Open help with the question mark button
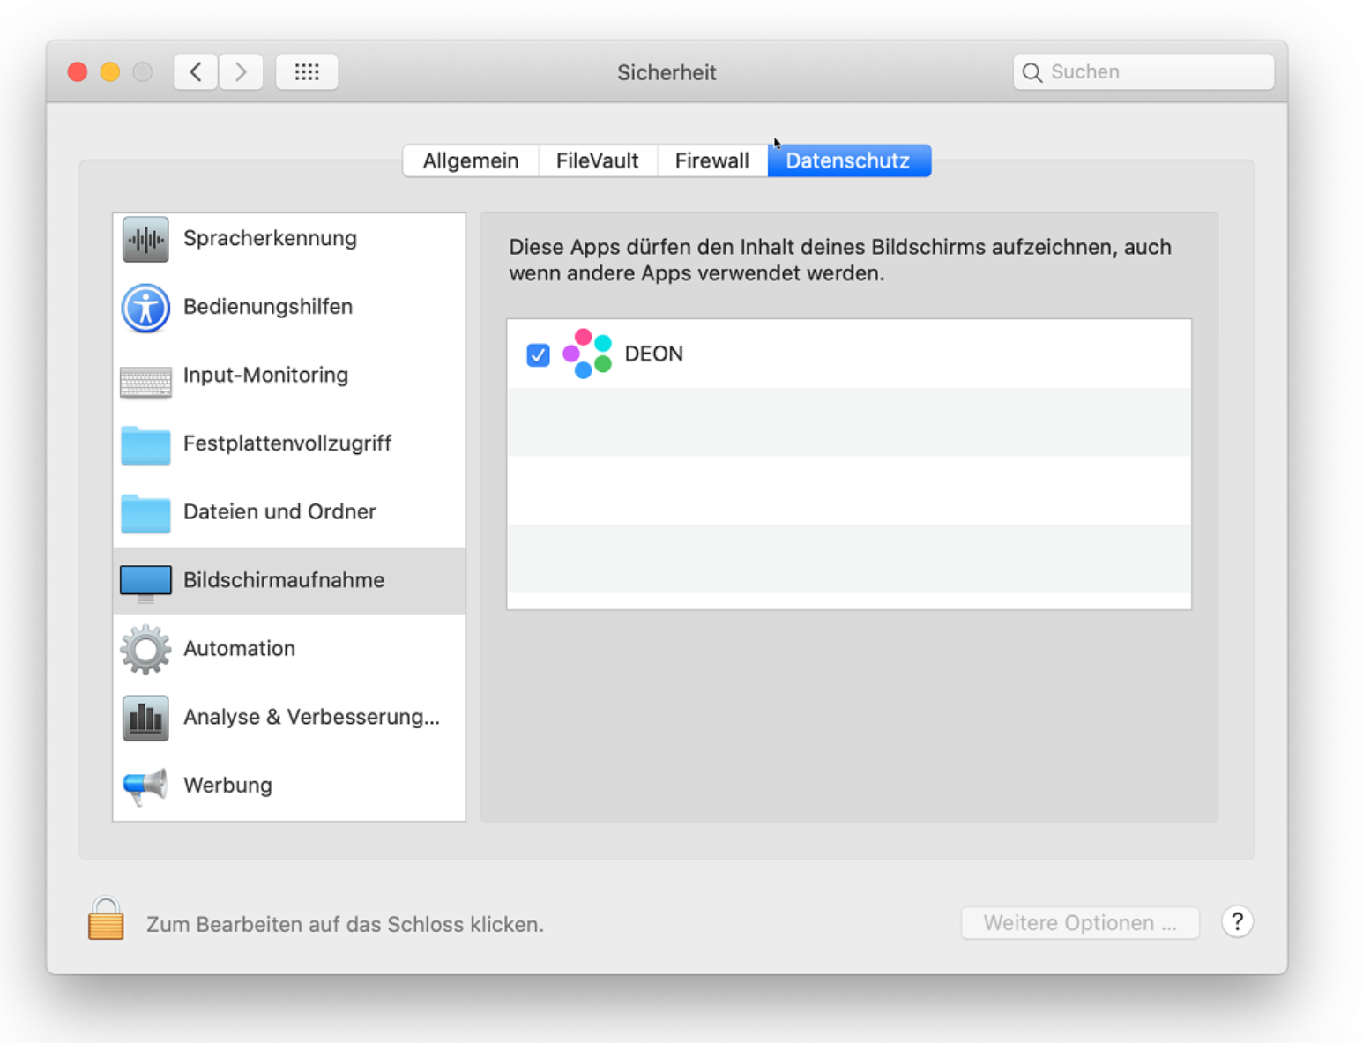Image resolution: width=1363 pixels, height=1043 pixels. tap(1238, 922)
